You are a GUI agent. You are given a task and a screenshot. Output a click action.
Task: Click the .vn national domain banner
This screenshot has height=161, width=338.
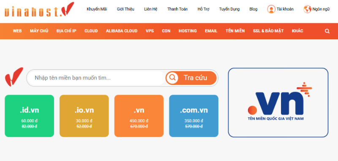[x=278, y=103]
